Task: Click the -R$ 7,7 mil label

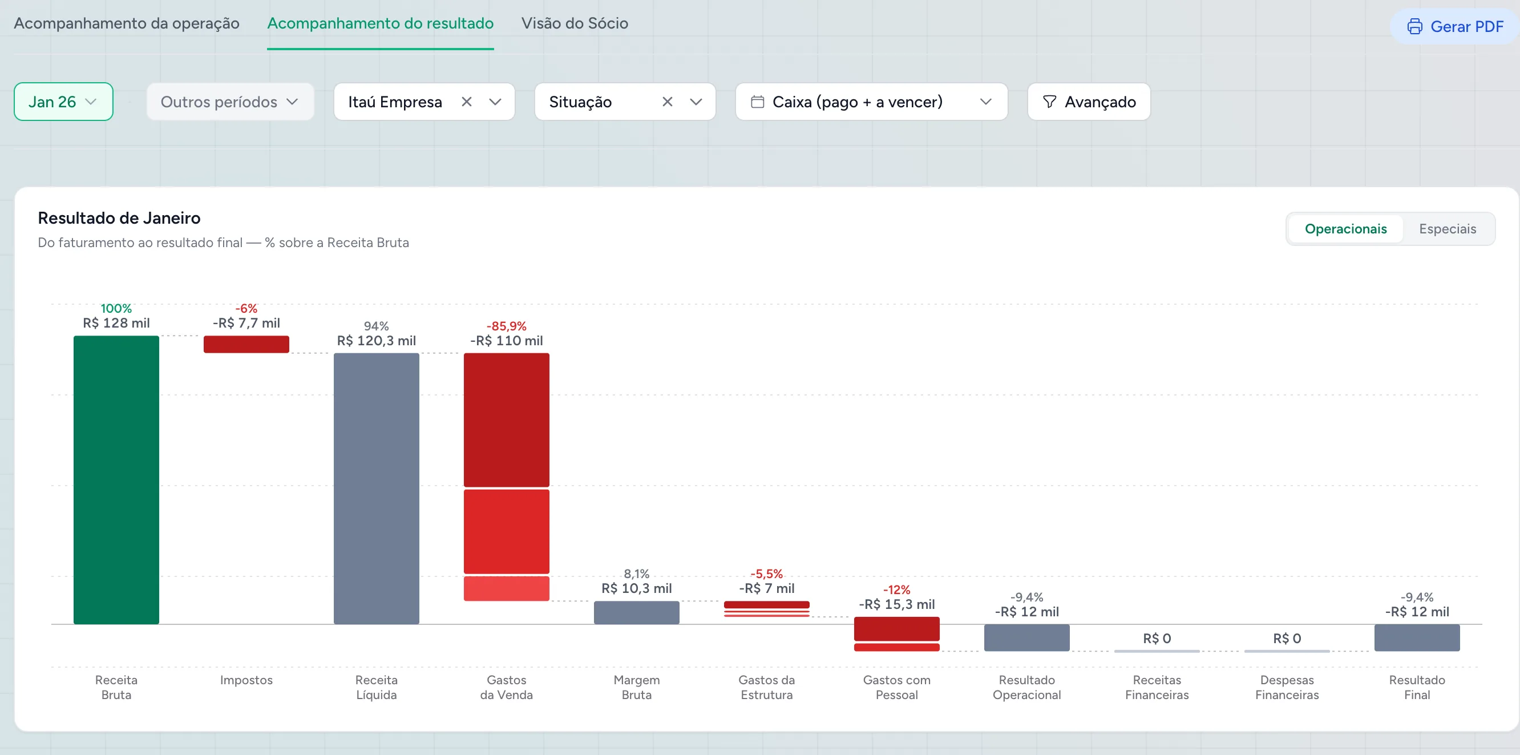Action: pyautogui.click(x=246, y=323)
